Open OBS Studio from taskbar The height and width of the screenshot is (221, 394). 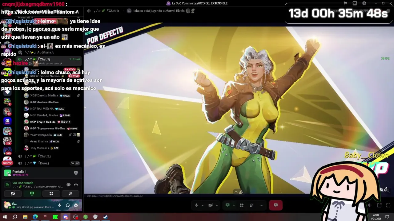[x=75, y=217]
